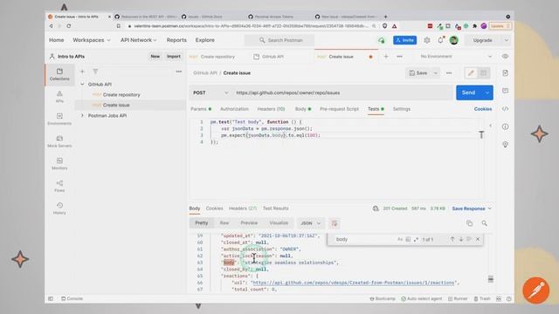Copy the response body icon
The width and height of the screenshot is (559, 314).
(470, 223)
